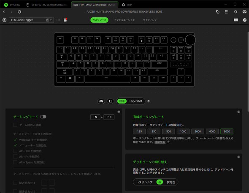Screen dimensions: 249x193
Task: Select 中 deadzone option
Action: [x=160, y=182]
